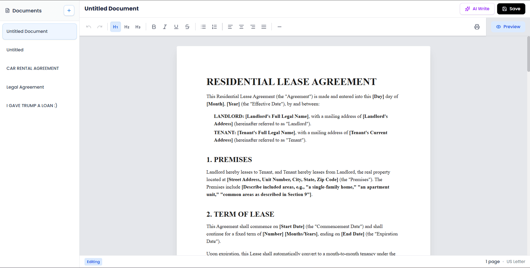Create a new document with plus button
This screenshot has width=530, height=268.
pos(69,10)
